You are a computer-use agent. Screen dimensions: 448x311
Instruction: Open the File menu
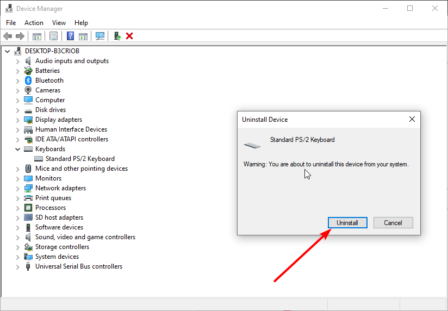point(11,23)
